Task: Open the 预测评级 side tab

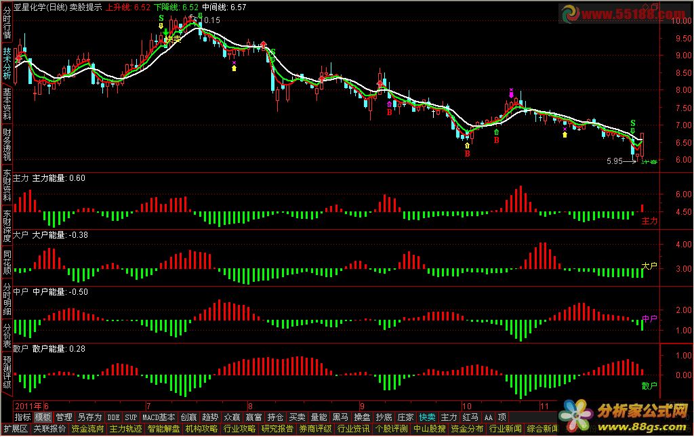Action: 7,371
